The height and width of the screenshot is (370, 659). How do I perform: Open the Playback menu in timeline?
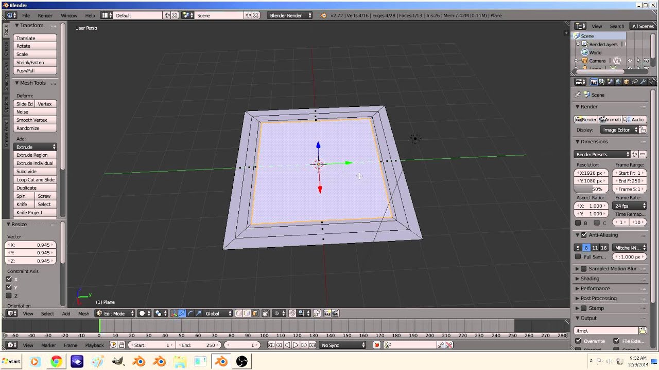pos(94,345)
